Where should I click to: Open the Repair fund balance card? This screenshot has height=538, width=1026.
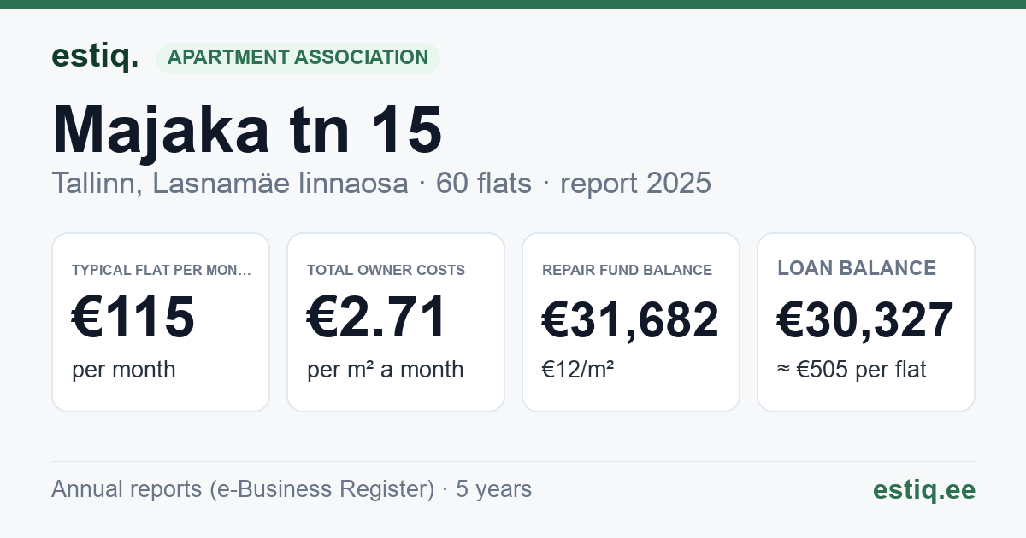click(x=631, y=322)
